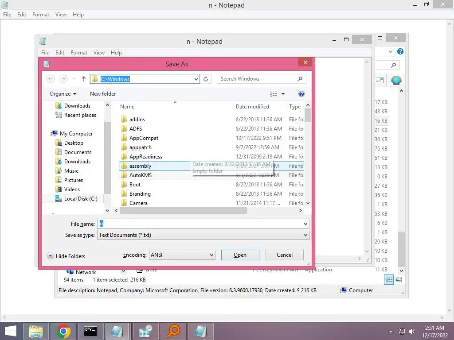Image resolution: width=454 pixels, height=340 pixels.
Task: Sort by Type column header
Action: [295, 106]
